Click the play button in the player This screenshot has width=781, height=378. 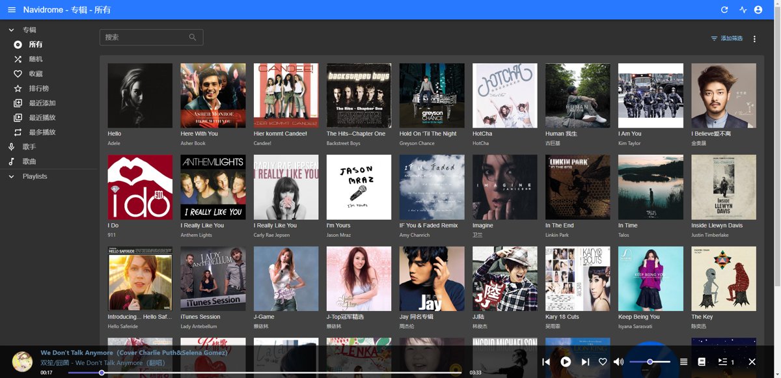click(x=566, y=362)
